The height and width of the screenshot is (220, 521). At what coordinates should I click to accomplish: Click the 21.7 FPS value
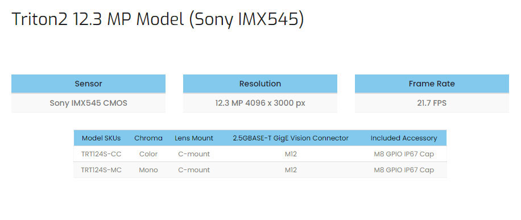tap(432, 103)
